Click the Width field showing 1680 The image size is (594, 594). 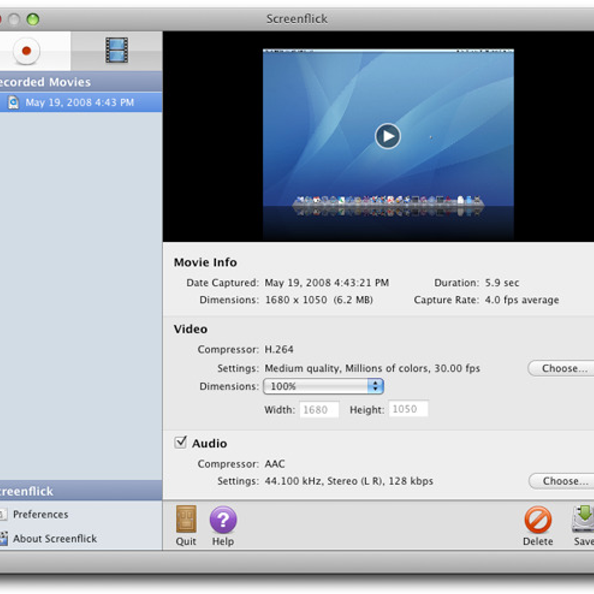point(319,409)
